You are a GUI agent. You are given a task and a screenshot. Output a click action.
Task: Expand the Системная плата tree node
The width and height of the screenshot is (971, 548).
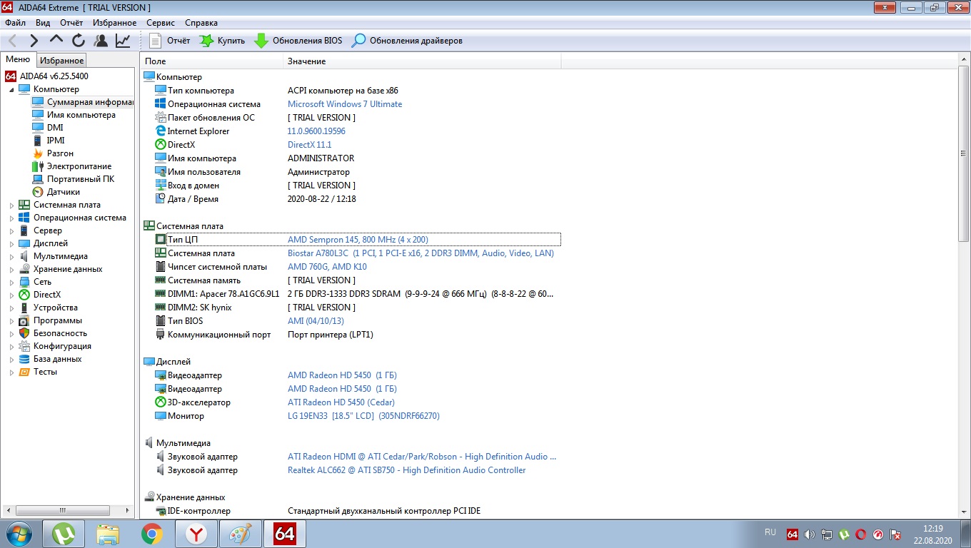[x=11, y=205]
